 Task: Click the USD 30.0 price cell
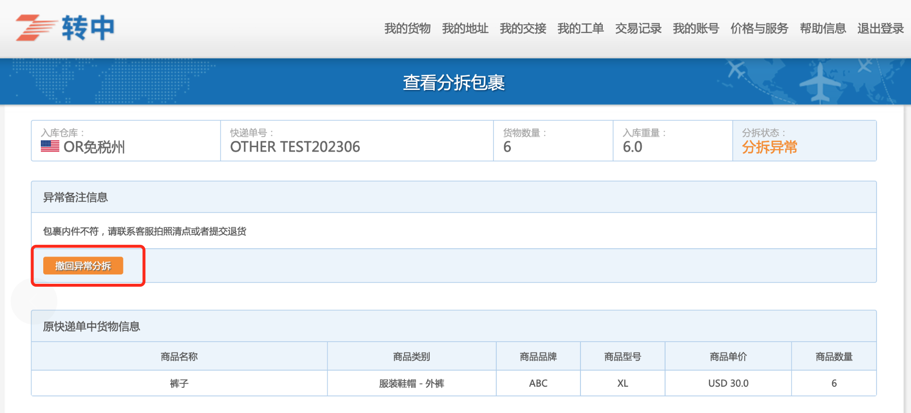(x=728, y=383)
